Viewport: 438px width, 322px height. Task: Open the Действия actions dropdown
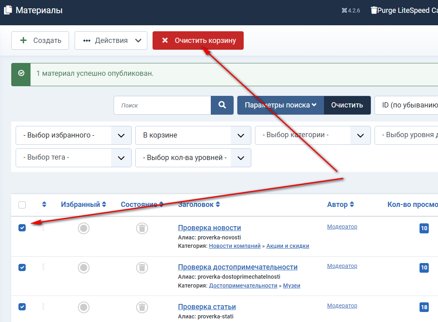click(x=111, y=41)
